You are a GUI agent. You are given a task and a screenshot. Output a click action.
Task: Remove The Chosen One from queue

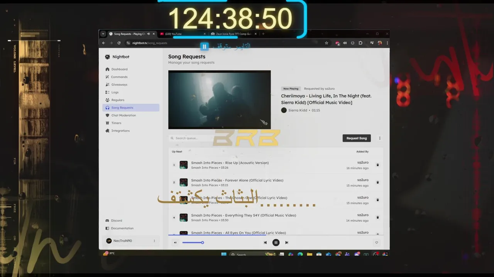(x=377, y=200)
